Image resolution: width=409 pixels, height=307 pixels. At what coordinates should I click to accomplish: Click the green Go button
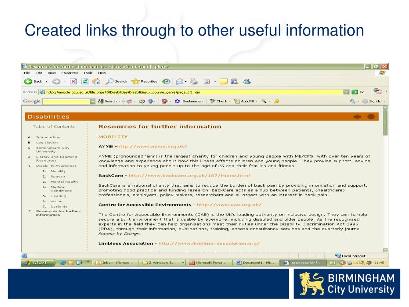pos(358,92)
